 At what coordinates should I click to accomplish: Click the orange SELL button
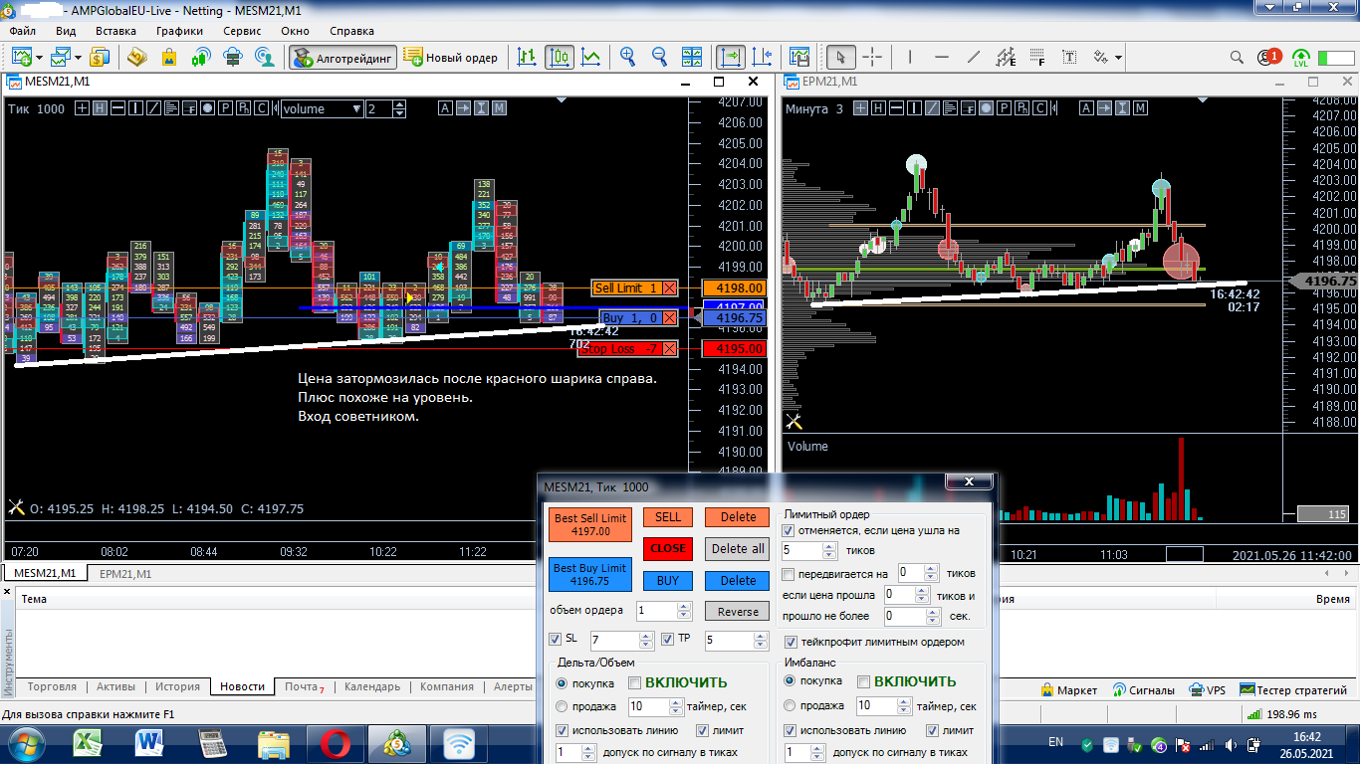point(668,517)
